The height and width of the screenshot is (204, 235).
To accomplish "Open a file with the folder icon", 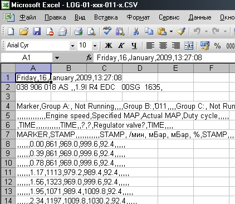I will 24,31.
